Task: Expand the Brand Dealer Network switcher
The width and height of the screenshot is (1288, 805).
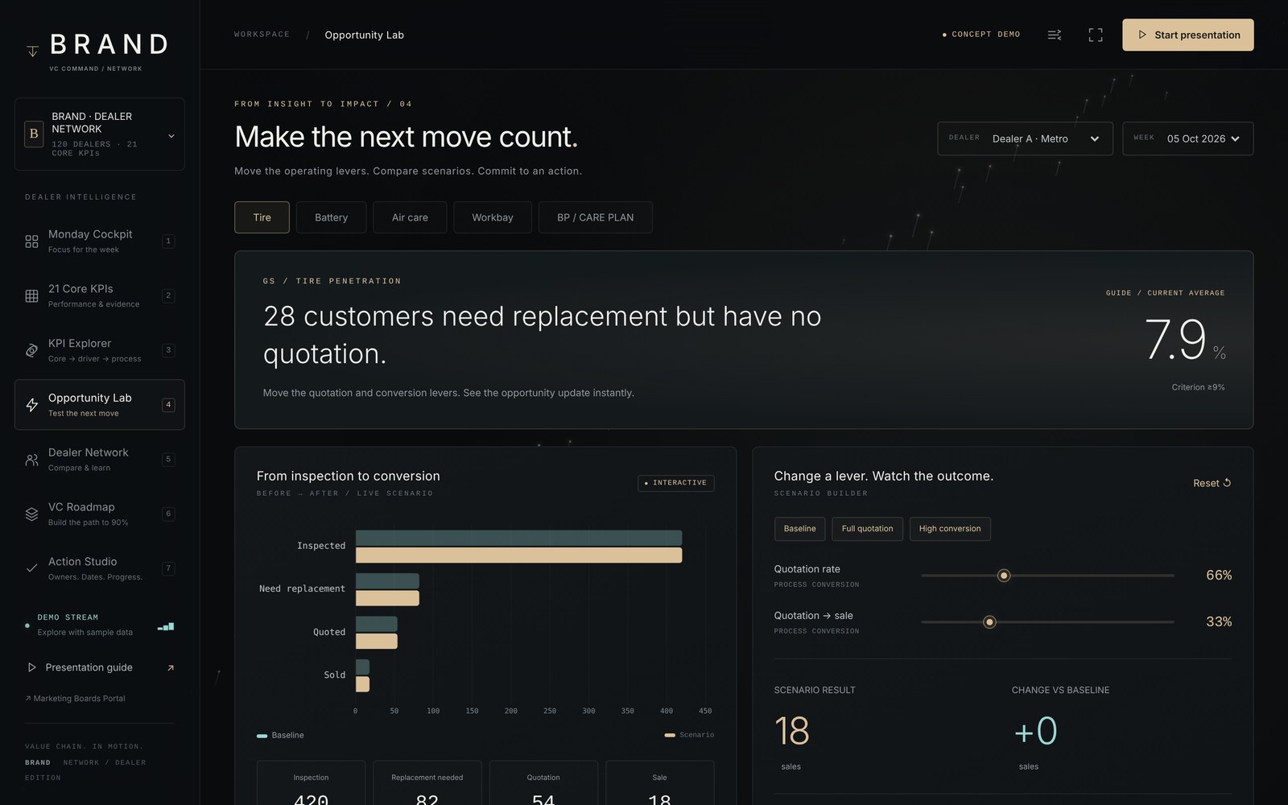Action: point(100,134)
